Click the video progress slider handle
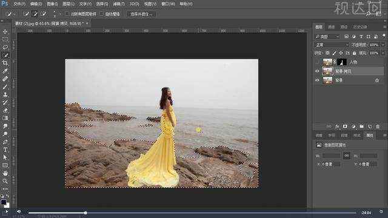388x218 pixels. point(85,213)
